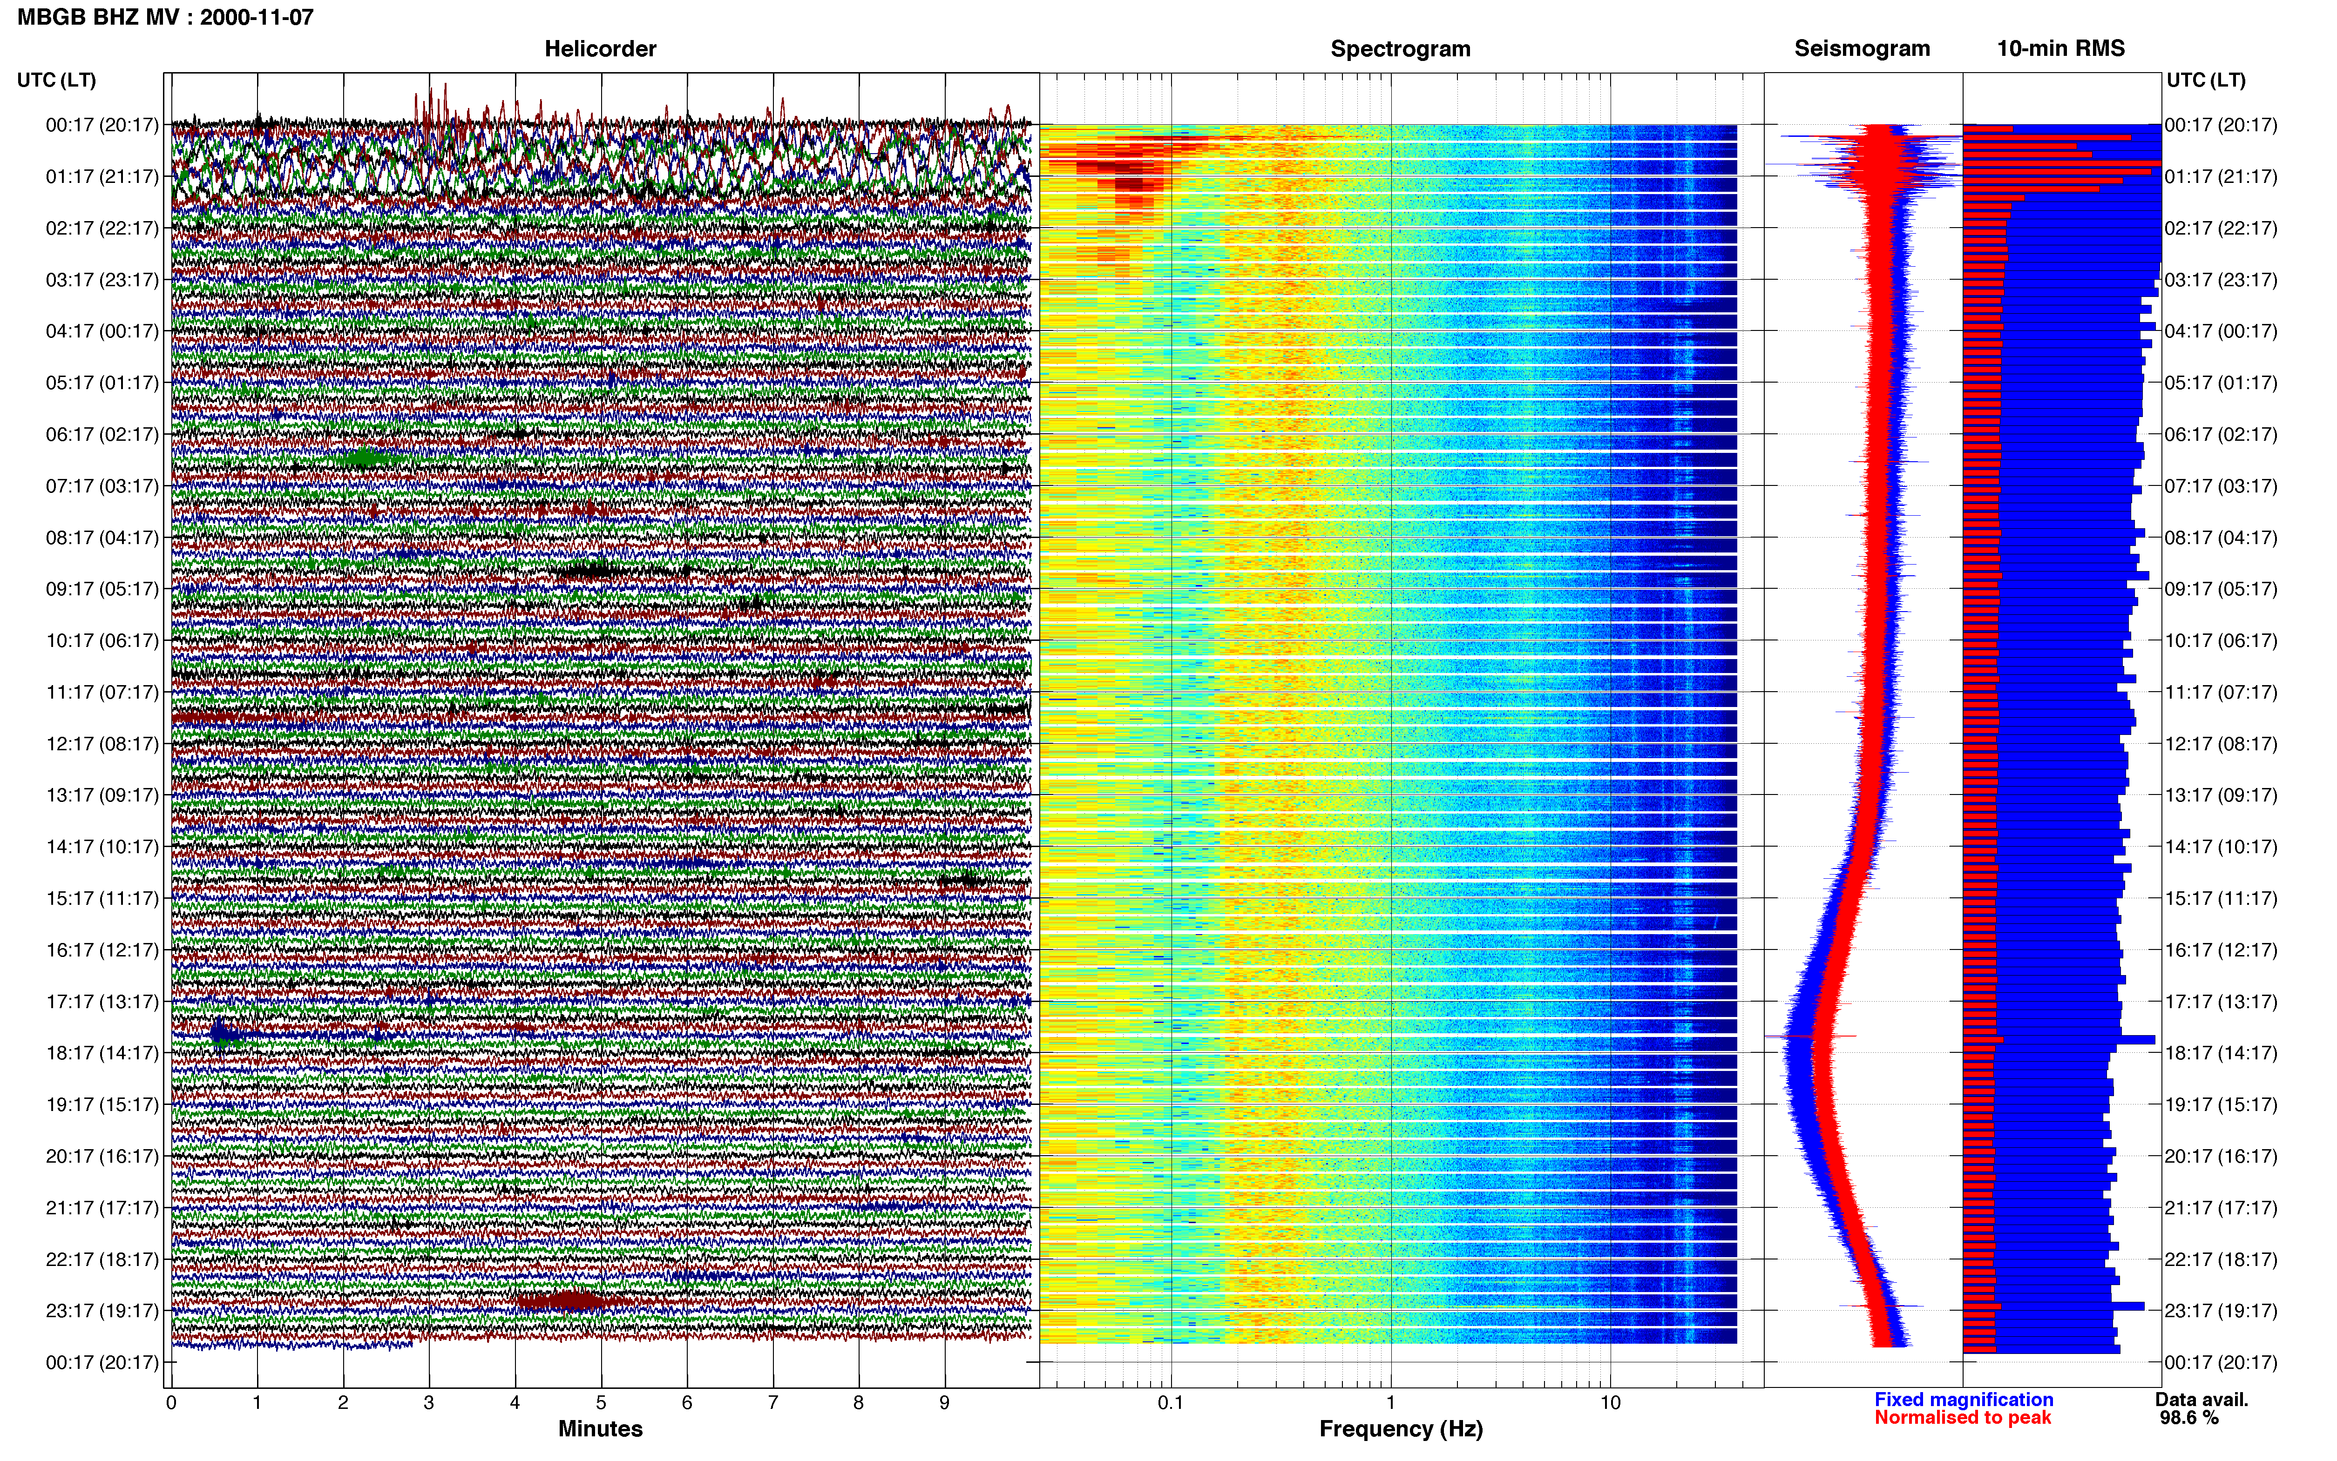This screenshot has width=2337, height=1461.
Task: Click the blue 'Fixed magnification' legend
Action: tap(1963, 1399)
